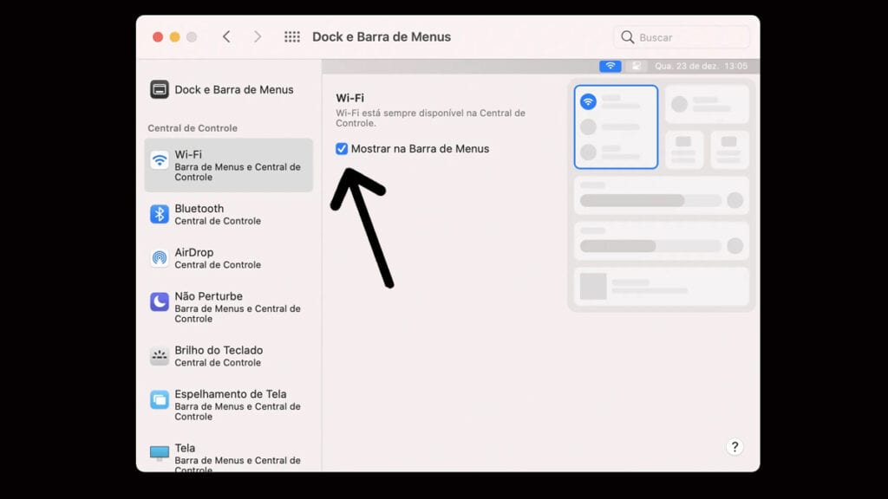Click the Bluetooth icon in the sidebar
Image resolution: width=888 pixels, height=499 pixels.
tap(160, 215)
